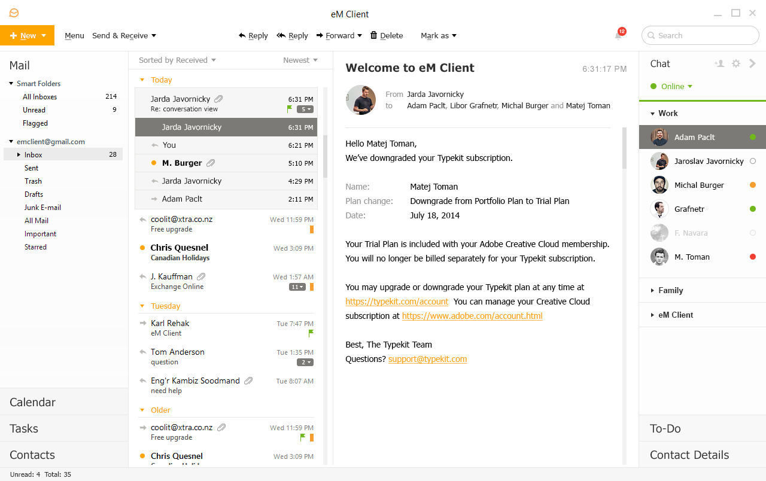This screenshot has width=766, height=481.
Task: Click orange unread dot on Chris Quesnel email
Action: coord(142,248)
